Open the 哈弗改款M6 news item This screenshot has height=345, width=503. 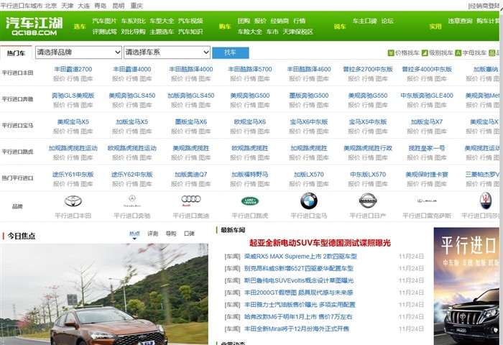pyautogui.click(x=298, y=317)
